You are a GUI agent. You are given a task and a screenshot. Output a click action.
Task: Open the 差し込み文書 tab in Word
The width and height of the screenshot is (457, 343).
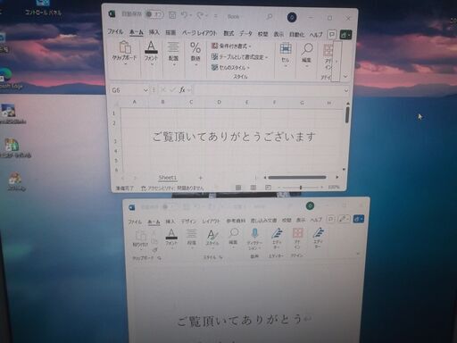coord(263,221)
